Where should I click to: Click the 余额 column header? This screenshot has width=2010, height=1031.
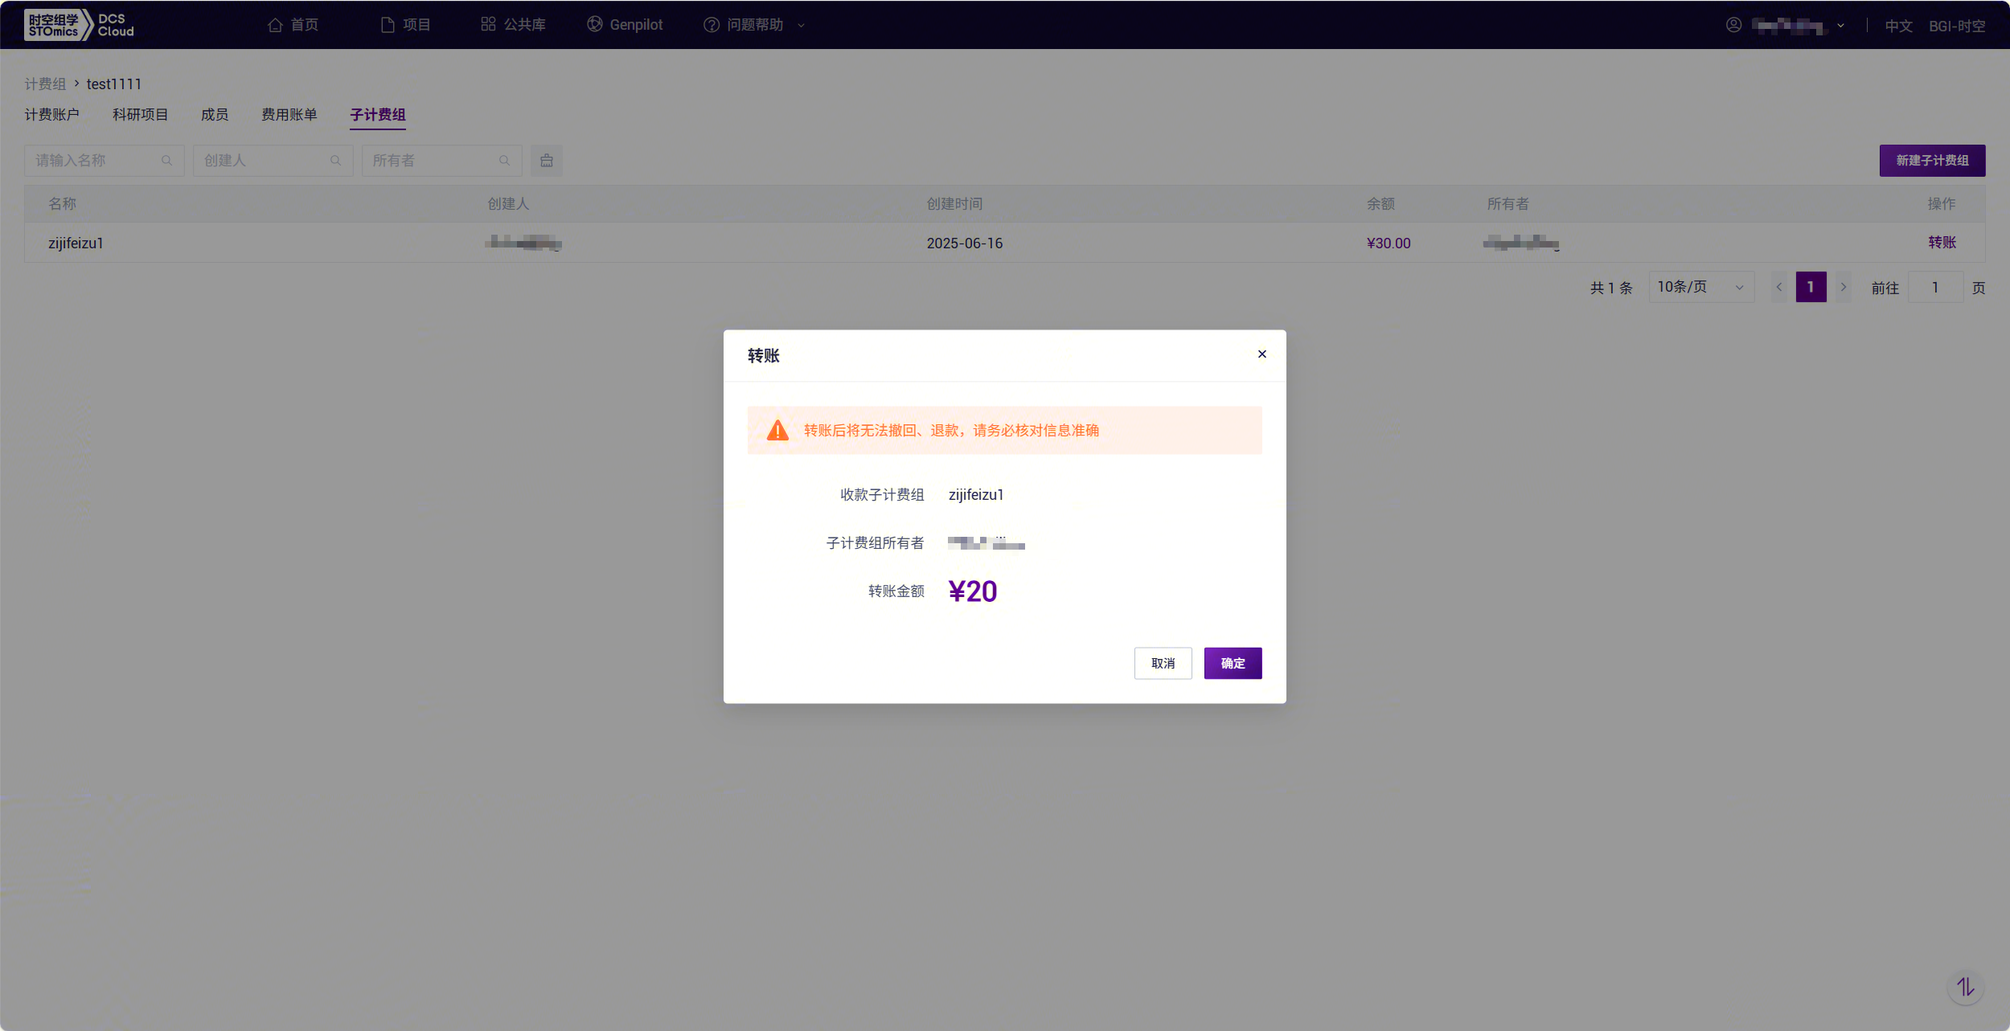[x=1380, y=204]
